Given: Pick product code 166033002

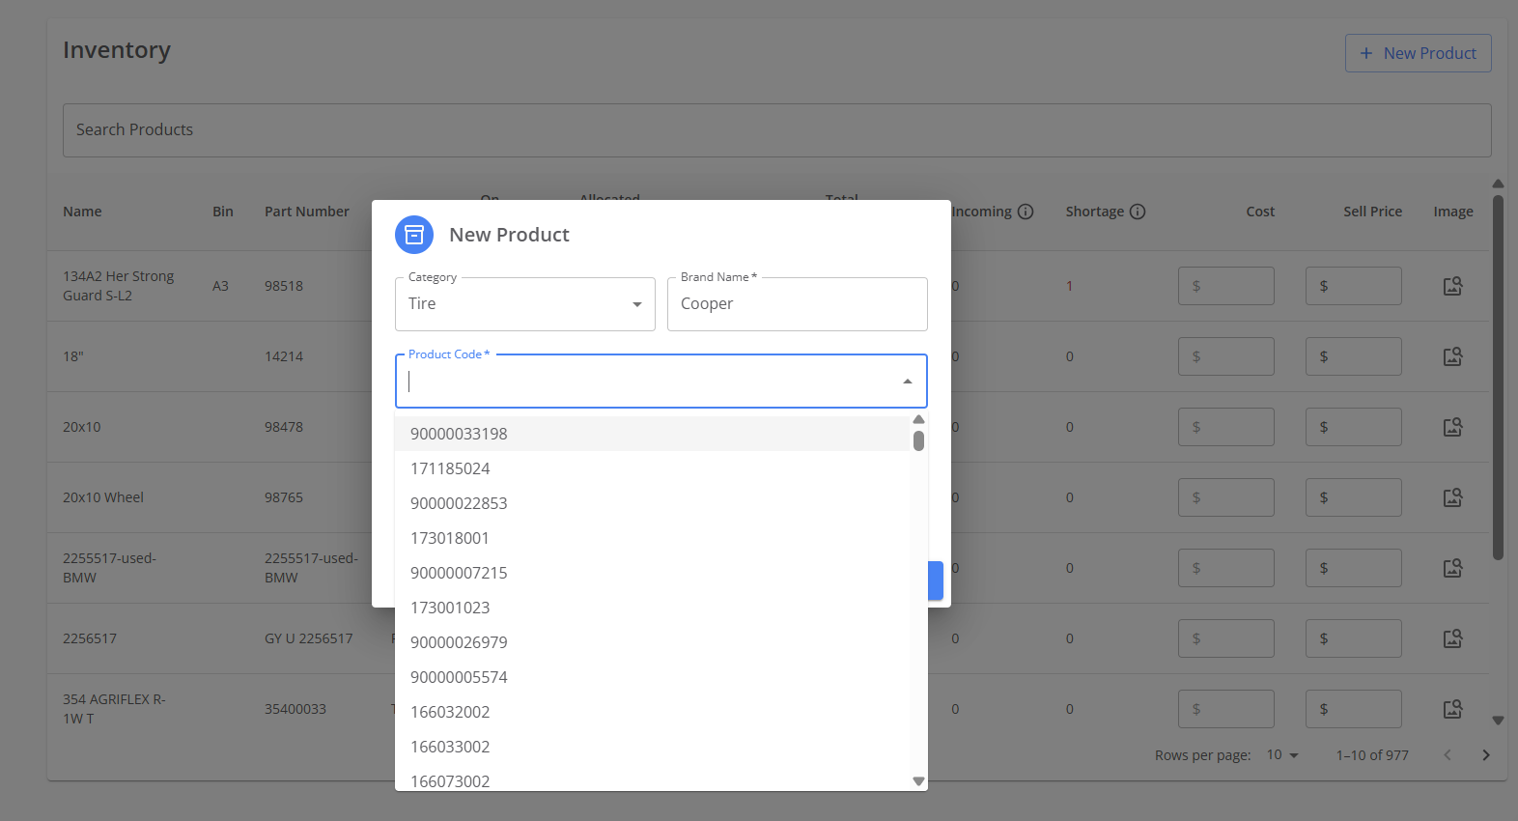Looking at the screenshot, I should click(x=652, y=747).
